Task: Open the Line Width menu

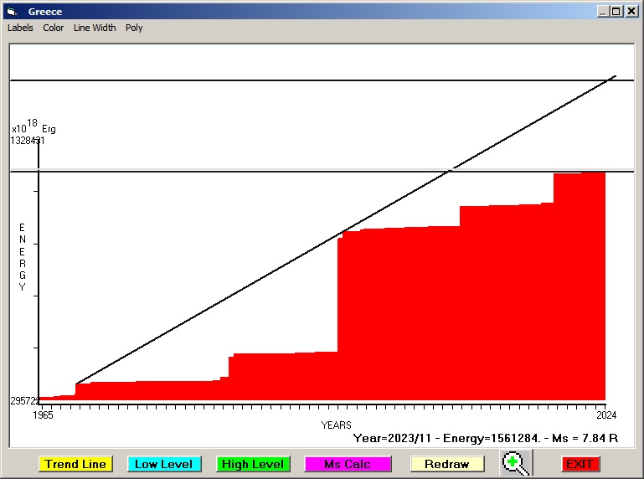Action: [x=95, y=28]
